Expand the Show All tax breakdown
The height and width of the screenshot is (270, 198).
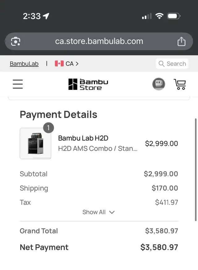click(x=98, y=212)
